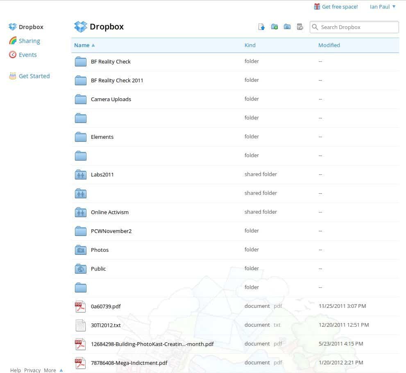Select the 78786408-Mega-Indictment.pdf file name
406x373 pixels.
pyautogui.click(x=129, y=363)
